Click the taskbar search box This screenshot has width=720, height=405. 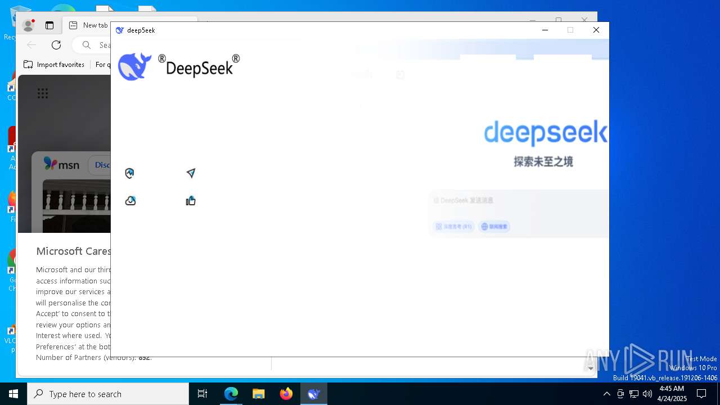coord(108,394)
